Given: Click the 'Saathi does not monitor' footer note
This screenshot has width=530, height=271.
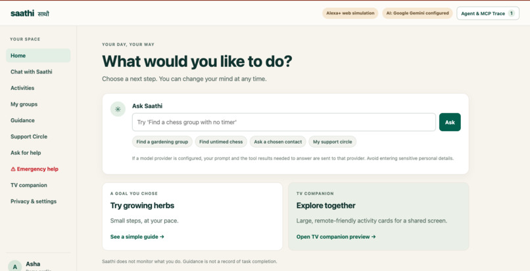Looking at the screenshot, I should [x=189, y=262].
